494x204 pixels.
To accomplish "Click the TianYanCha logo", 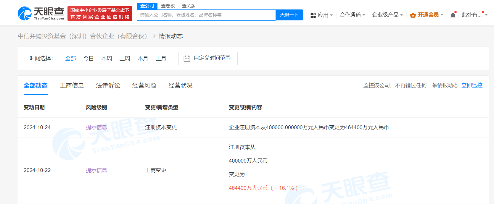I will 41,13.
